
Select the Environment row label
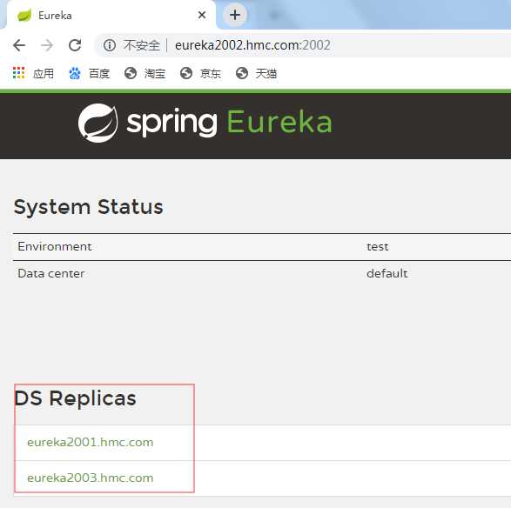click(x=55, y=246)
